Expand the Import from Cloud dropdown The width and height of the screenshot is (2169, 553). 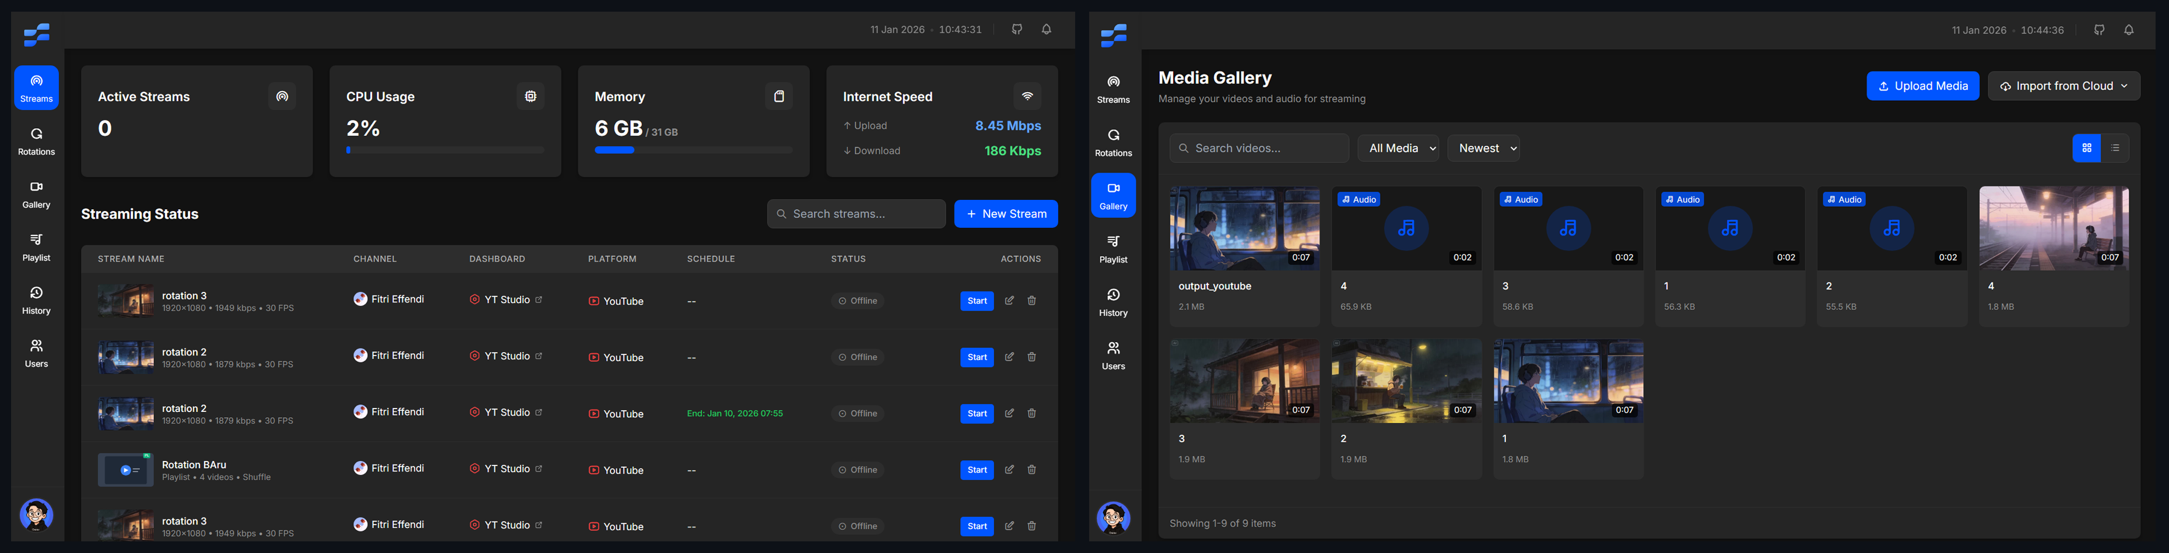point(2063,86)
